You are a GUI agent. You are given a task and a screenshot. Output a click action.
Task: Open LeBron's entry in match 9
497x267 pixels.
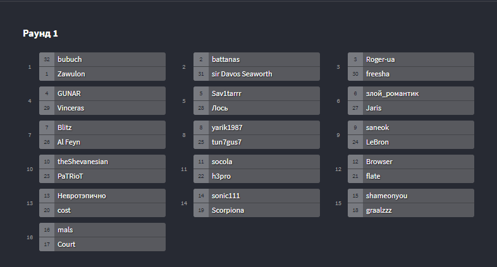click(x=411, y=142)
